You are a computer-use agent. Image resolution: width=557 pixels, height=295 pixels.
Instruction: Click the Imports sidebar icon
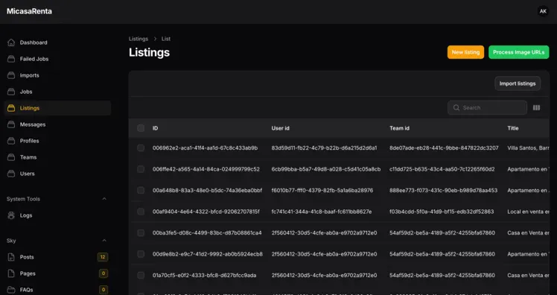pyautogui.click(x=11, y=75)
